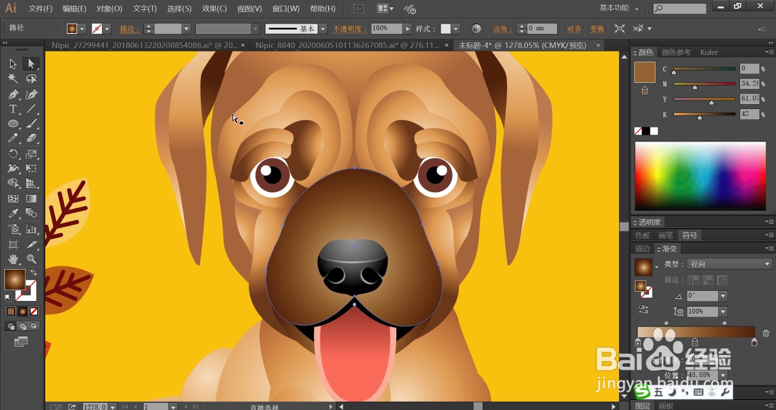This screenshot has width=776, height=410.
Task: Select the Pen tool
Action: 13,94
